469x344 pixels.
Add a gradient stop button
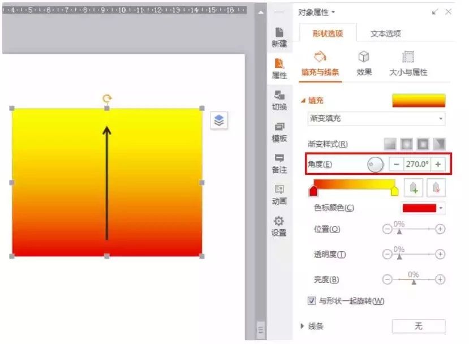(x=413, y=187)
